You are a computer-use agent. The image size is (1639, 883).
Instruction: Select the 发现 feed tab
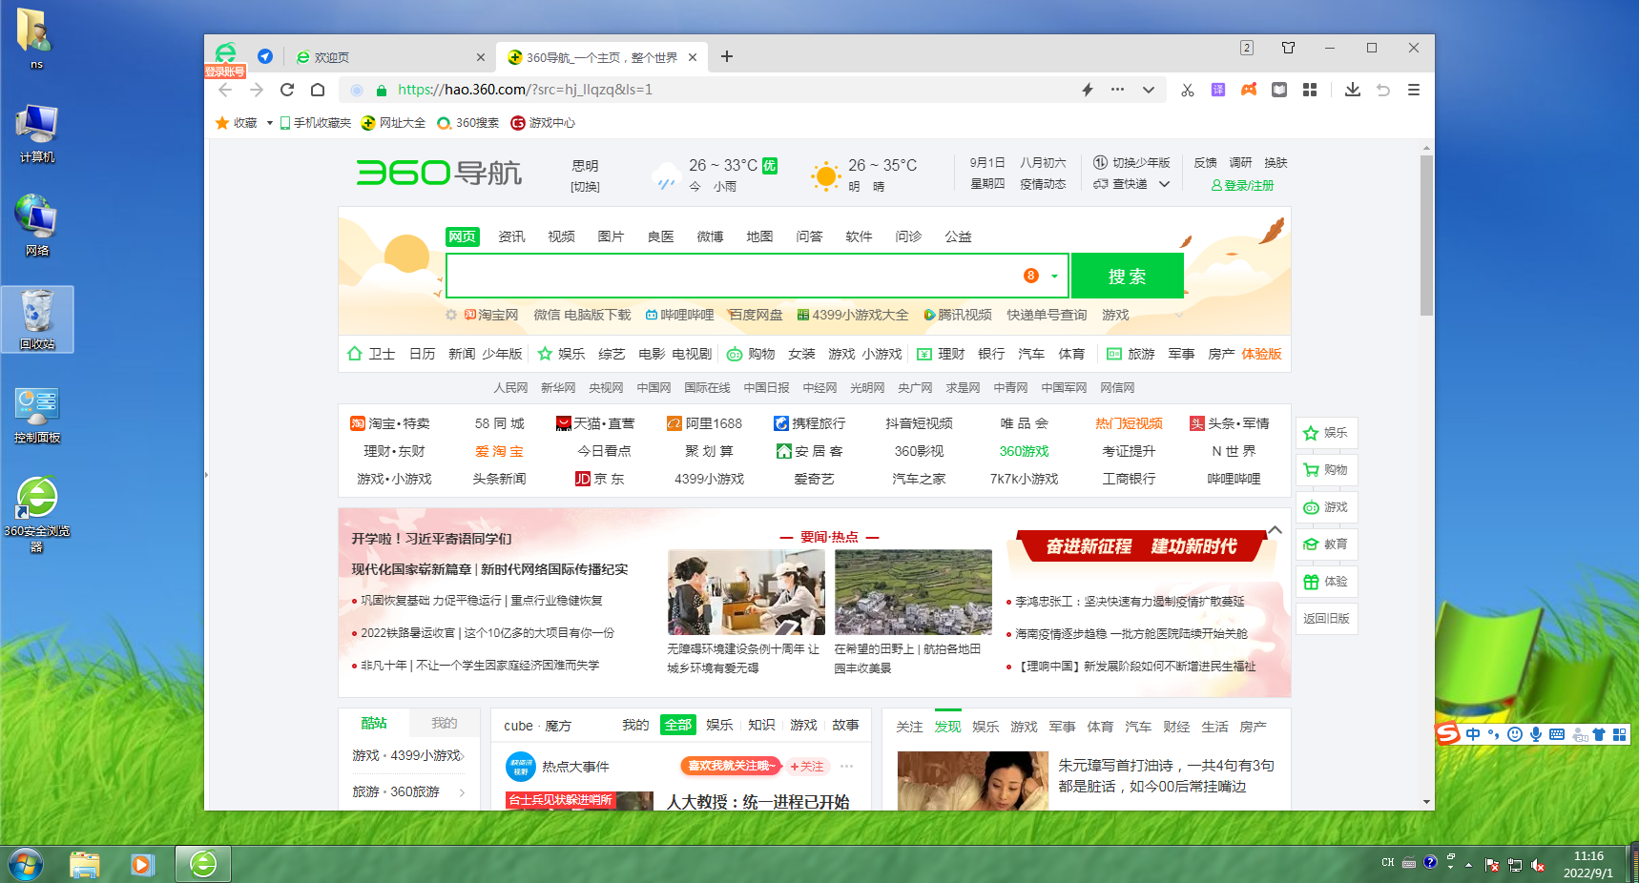[x=947, y=727]
